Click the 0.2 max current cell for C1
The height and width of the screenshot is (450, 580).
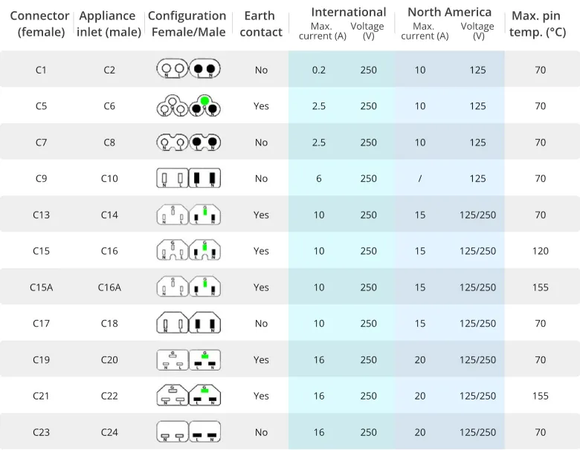(x=319, y=70)
